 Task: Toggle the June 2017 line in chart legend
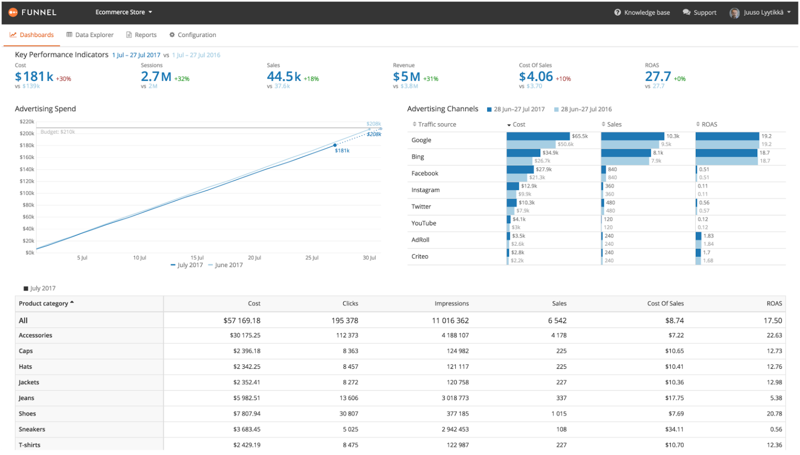226,265
